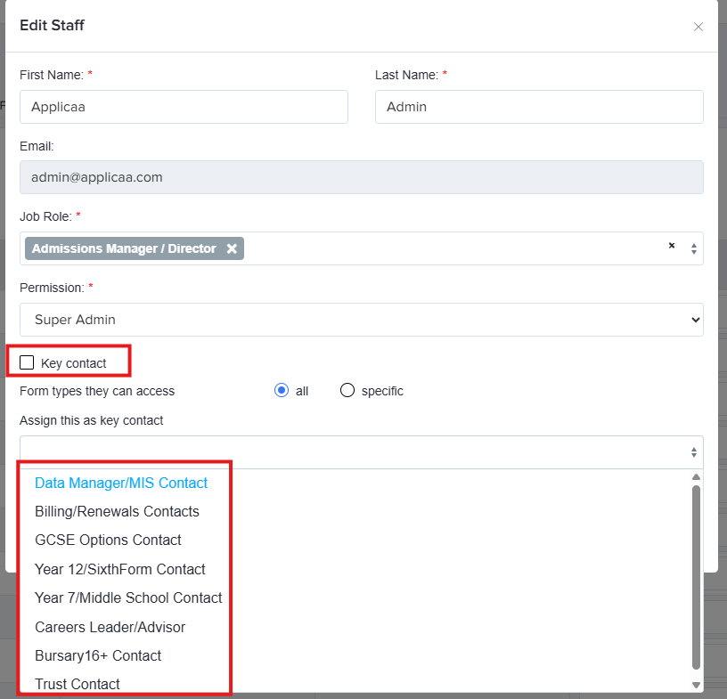727x699 pixels.
Task: Remove the Admissions Manager / Director tag
Action: click(x=232, y=248)
